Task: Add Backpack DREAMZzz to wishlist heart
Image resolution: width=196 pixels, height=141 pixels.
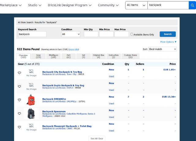Action: click(x=19, y=100)
